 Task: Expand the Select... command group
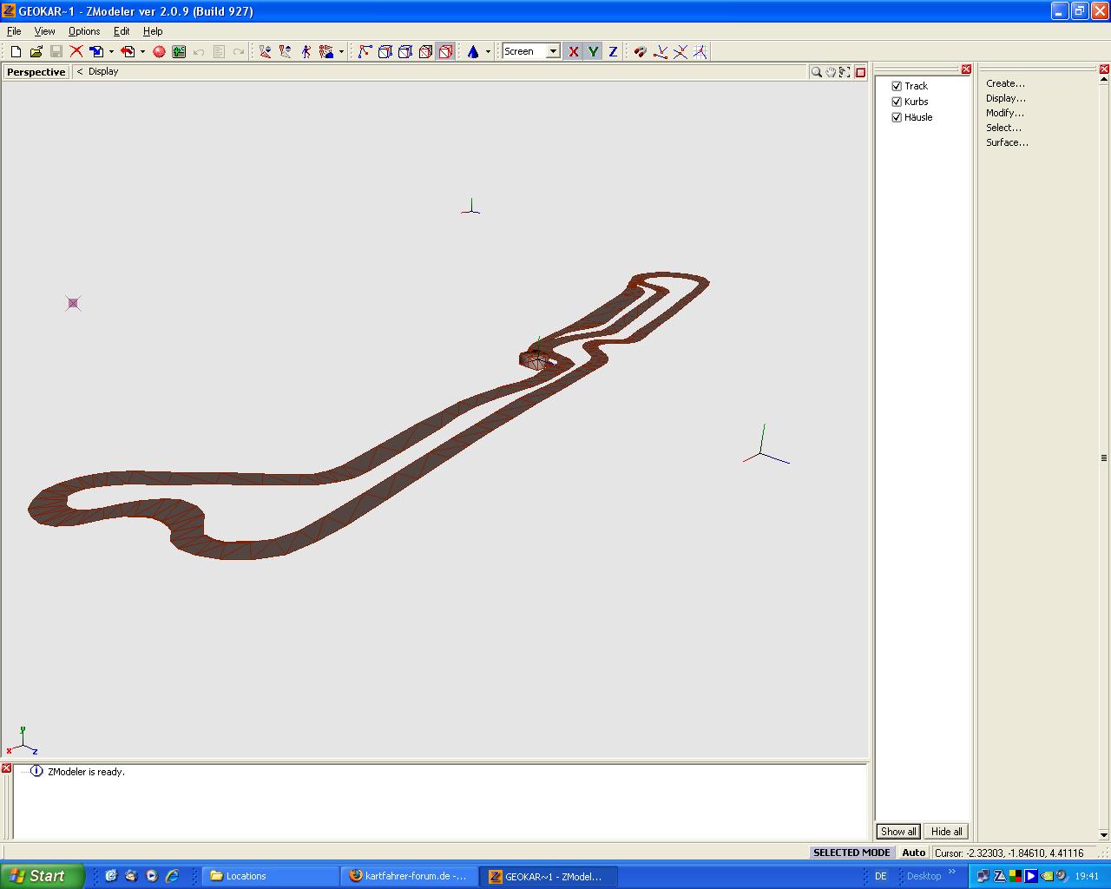[x=1003, y=128]
